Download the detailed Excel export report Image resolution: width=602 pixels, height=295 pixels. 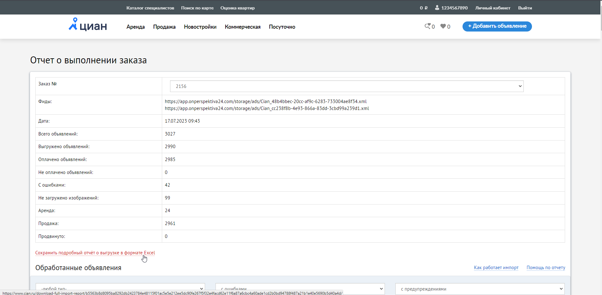point(95,253)
